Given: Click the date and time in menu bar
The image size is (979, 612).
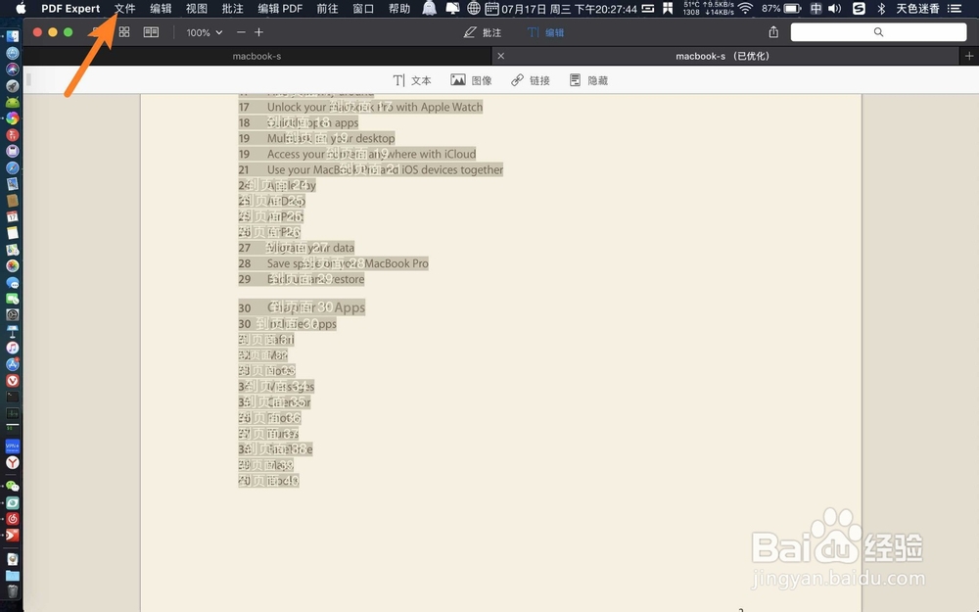Looking at the screenshot, I should pos(569,9).
